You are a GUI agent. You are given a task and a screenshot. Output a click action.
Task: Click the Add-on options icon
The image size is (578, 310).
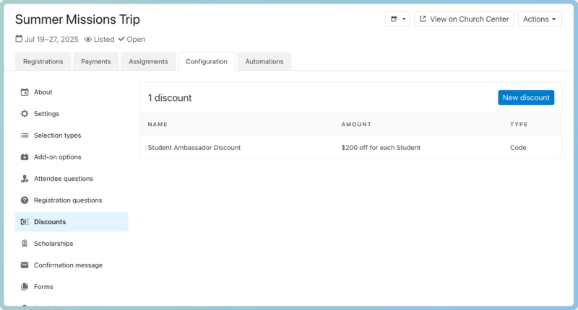pyautogui.click(x=25, y=157)
